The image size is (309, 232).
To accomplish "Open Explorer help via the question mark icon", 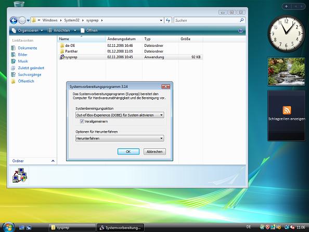I will click(x=240, y=31).
